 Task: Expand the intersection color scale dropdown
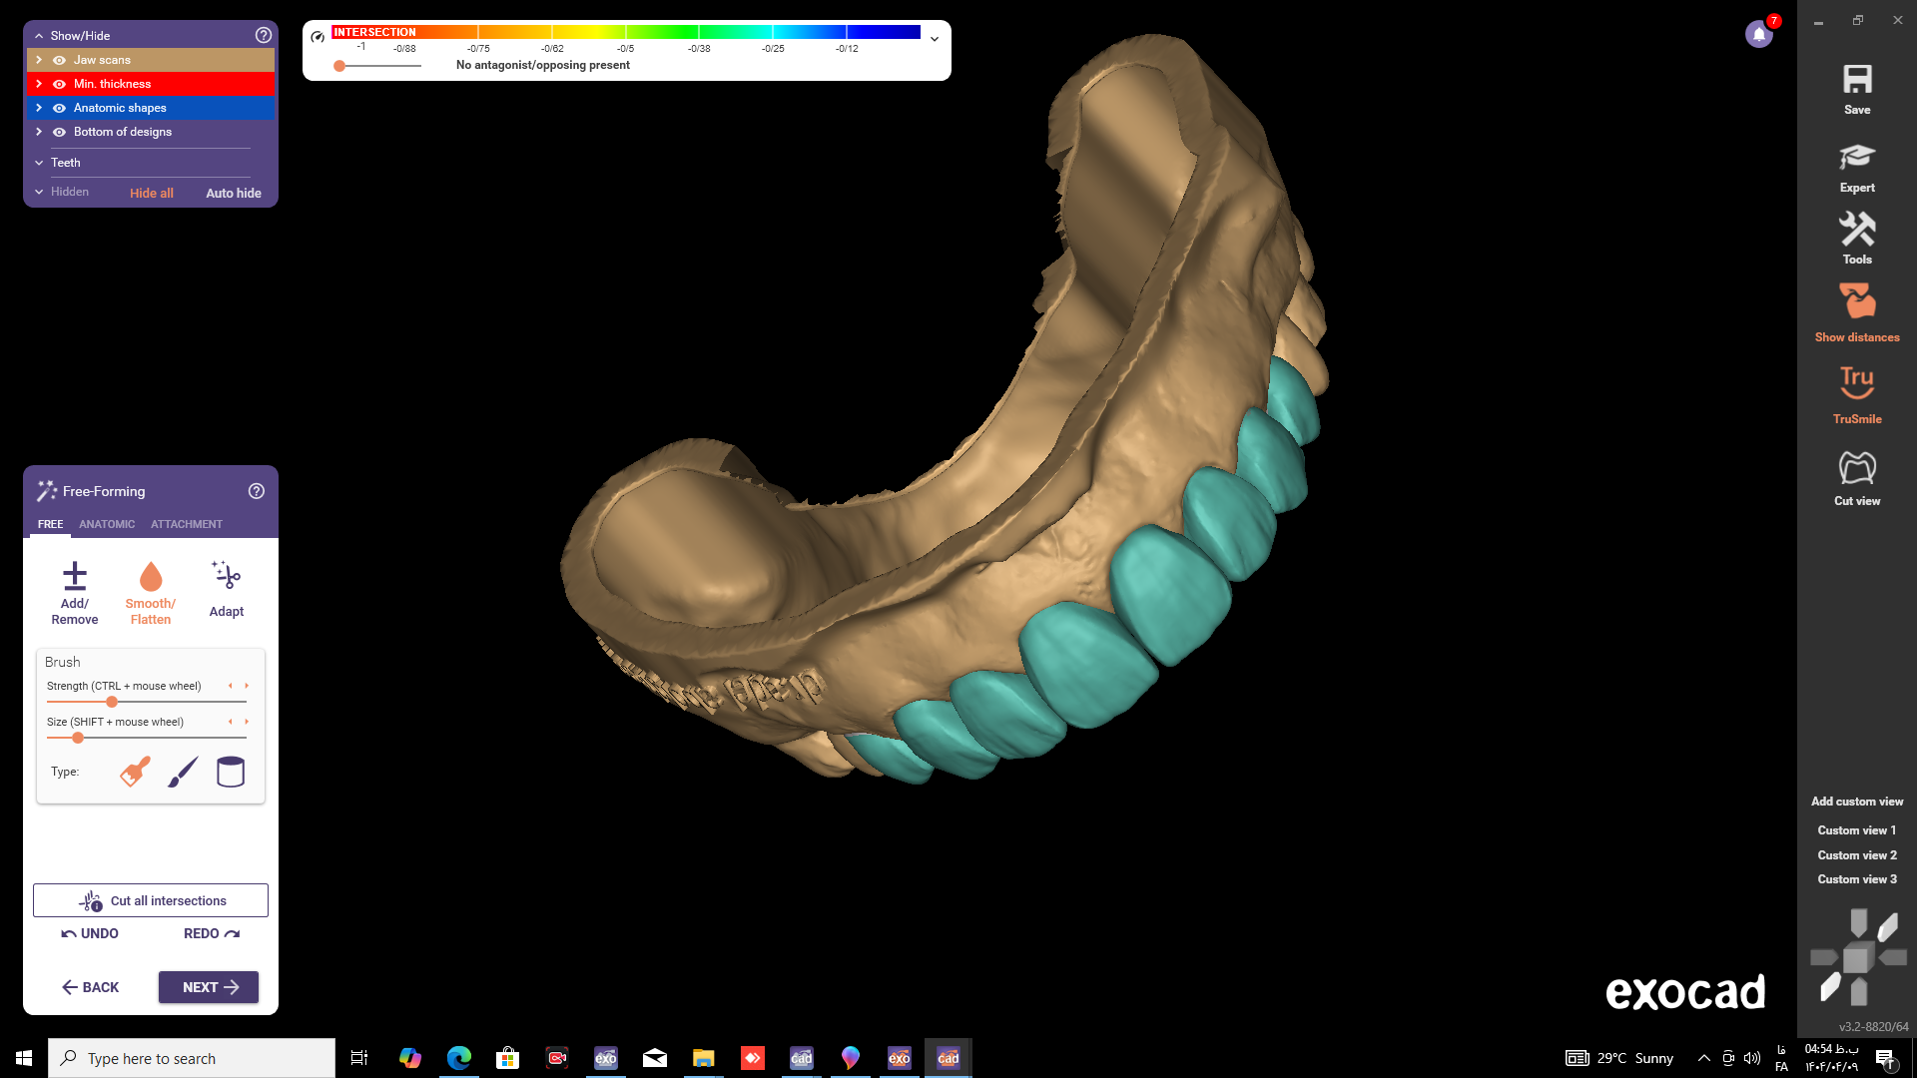pyautogui.click(x=935, y=39)
